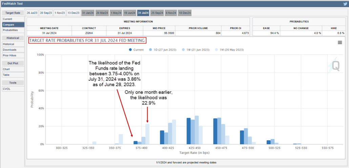349x168 pixels.
Task: Toggle the Current series legend
Action: pos(136,50)
